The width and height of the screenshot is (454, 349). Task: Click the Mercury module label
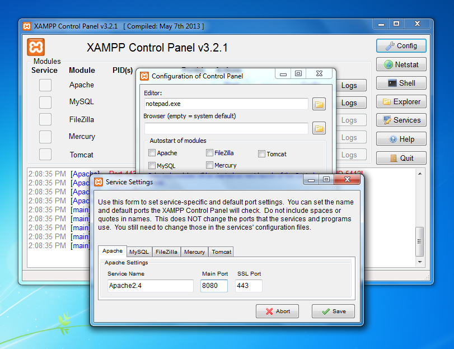[82, 137]
